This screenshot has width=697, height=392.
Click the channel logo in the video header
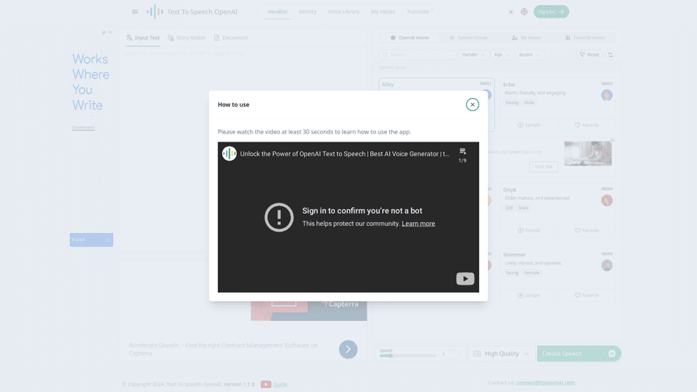coord(229,154)
